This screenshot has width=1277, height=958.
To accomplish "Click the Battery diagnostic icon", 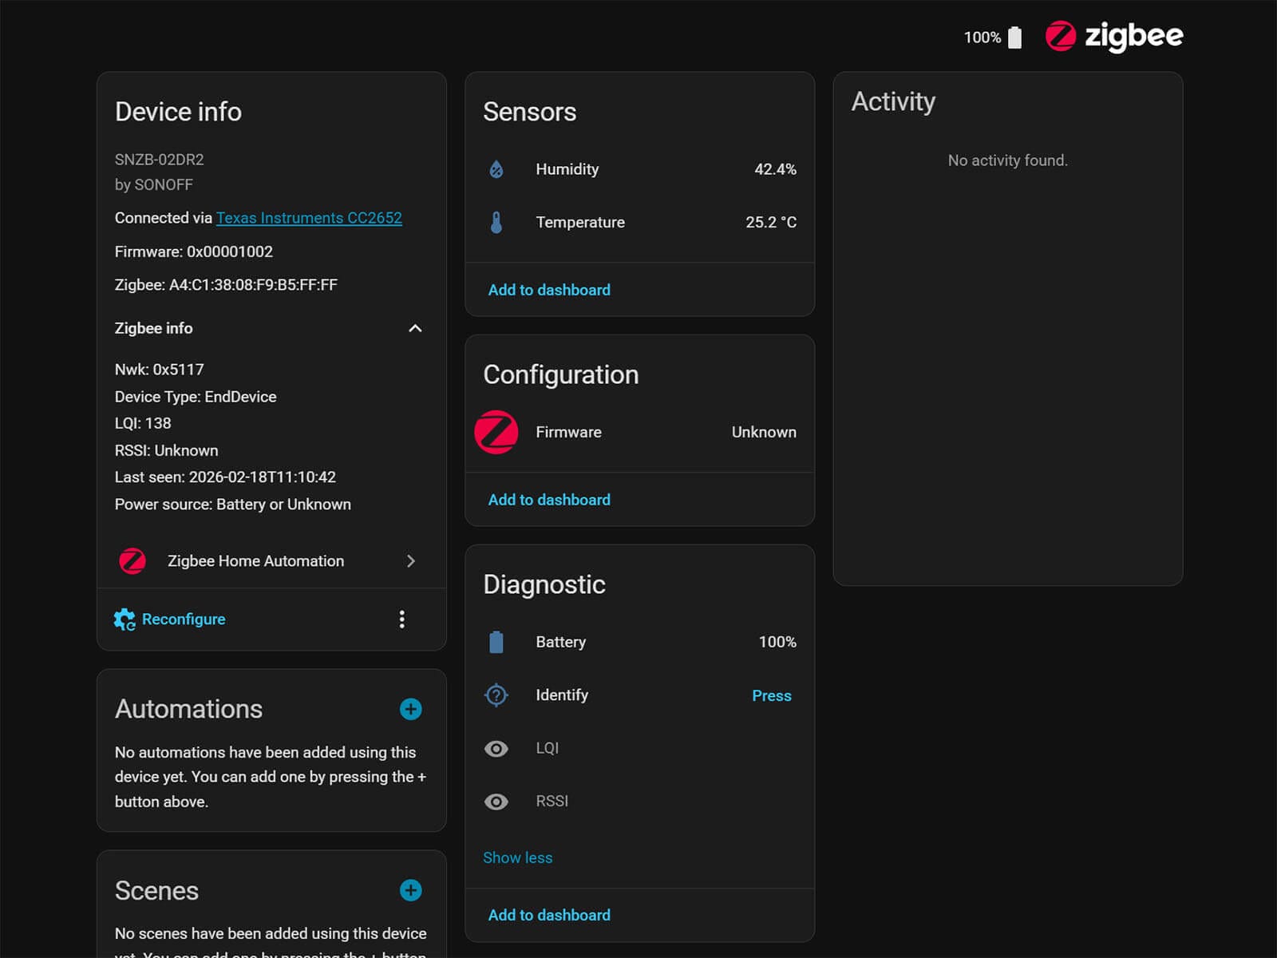I will 496,642.
